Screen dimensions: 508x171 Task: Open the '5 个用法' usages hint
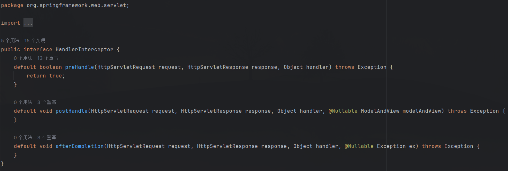[x=10, y=41]
